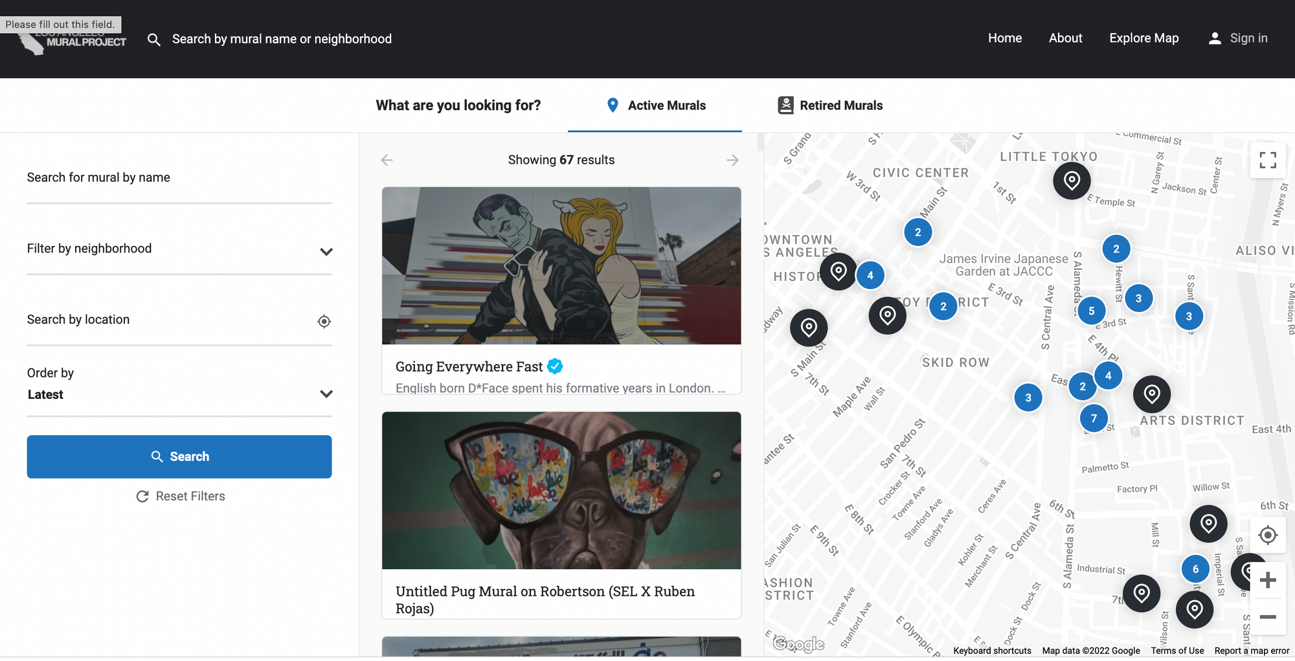Click the cluster marker labeled 5
Screen dimensions: 1295x661
point(1092,311)
